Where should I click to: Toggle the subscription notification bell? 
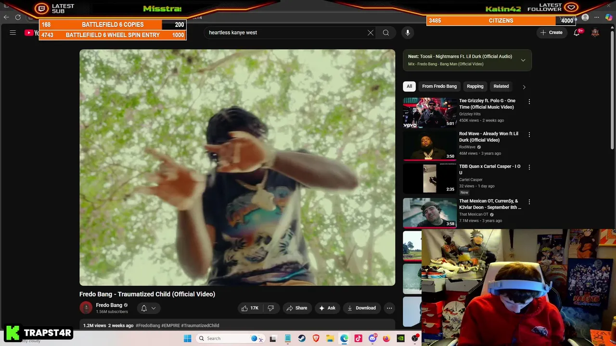[x=144, y=308]
